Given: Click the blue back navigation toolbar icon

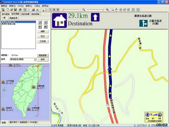Looking at the screenshot, I should [x=25, y=10].
